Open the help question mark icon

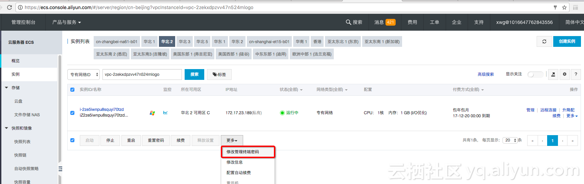(576, 74)
